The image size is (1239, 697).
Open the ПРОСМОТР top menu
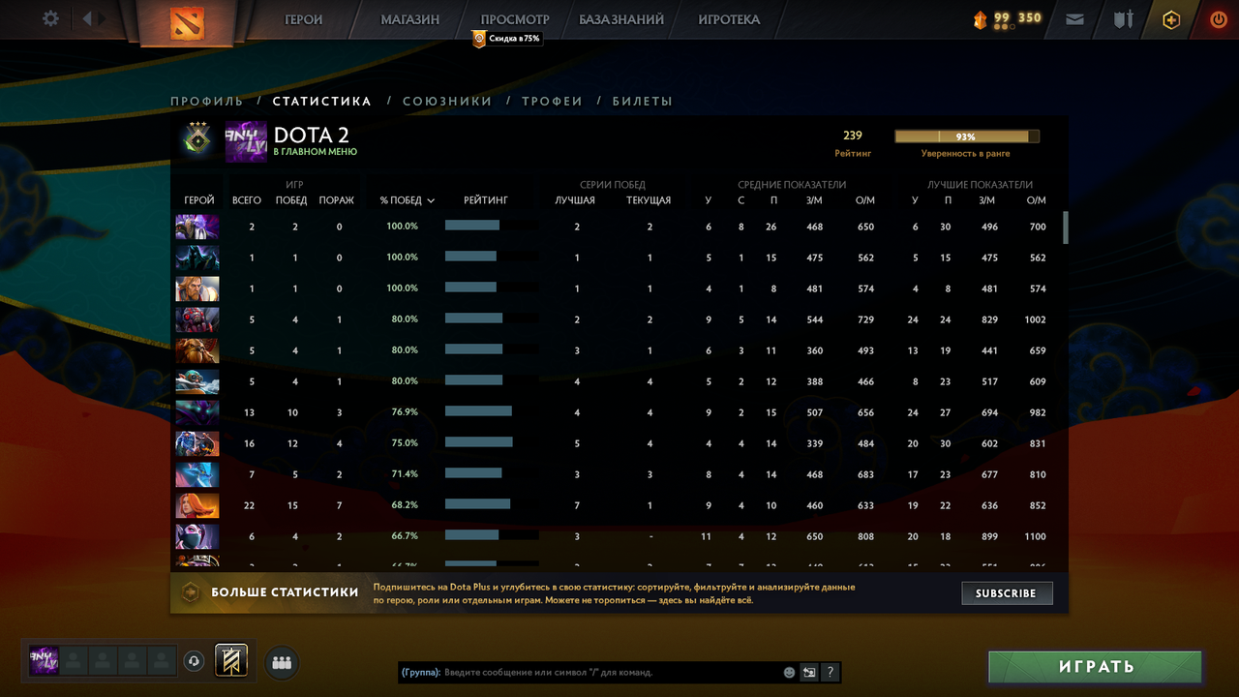515,19
